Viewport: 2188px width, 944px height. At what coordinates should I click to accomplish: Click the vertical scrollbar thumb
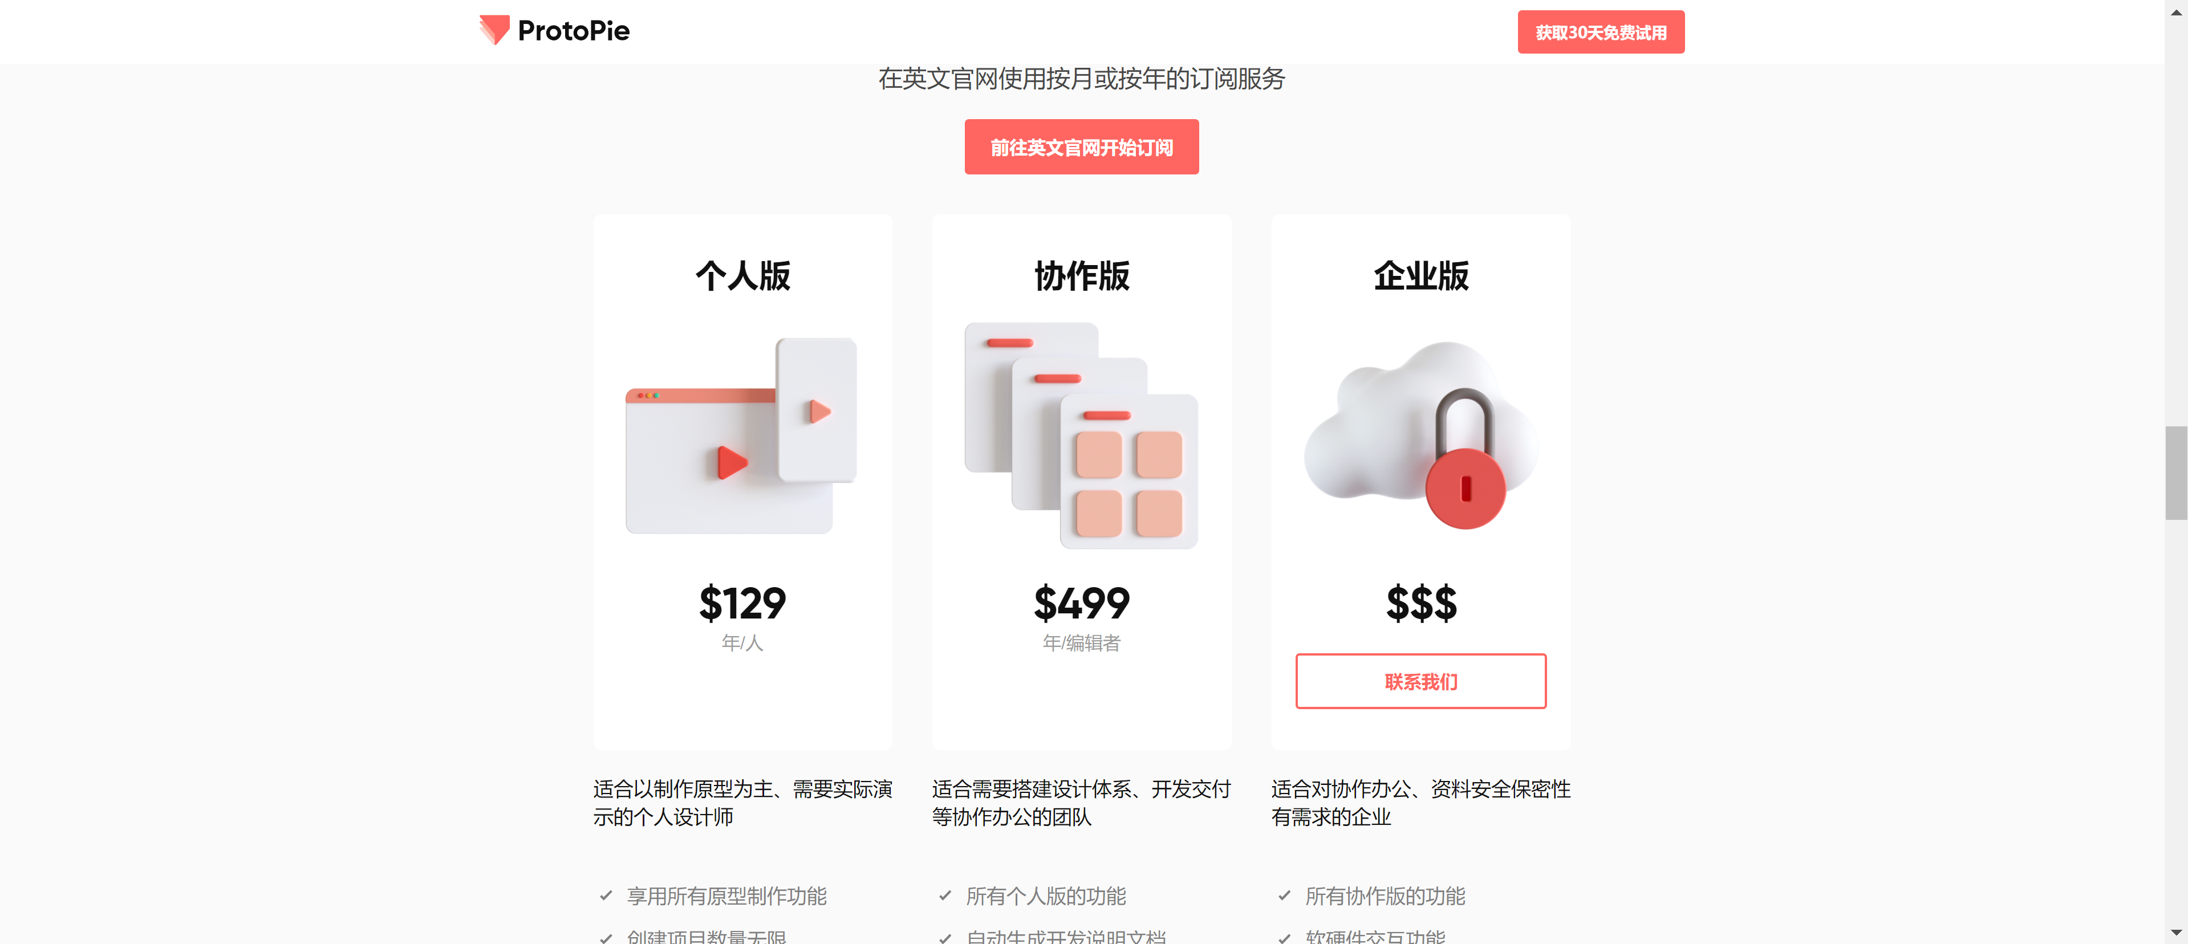pos(2176,473)
